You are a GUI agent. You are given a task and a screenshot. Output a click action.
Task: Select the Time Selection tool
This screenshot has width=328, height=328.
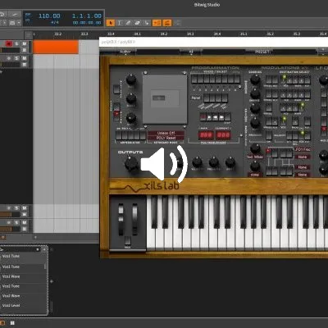120,23
